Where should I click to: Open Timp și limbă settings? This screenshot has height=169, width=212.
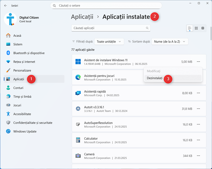[34, 97]
